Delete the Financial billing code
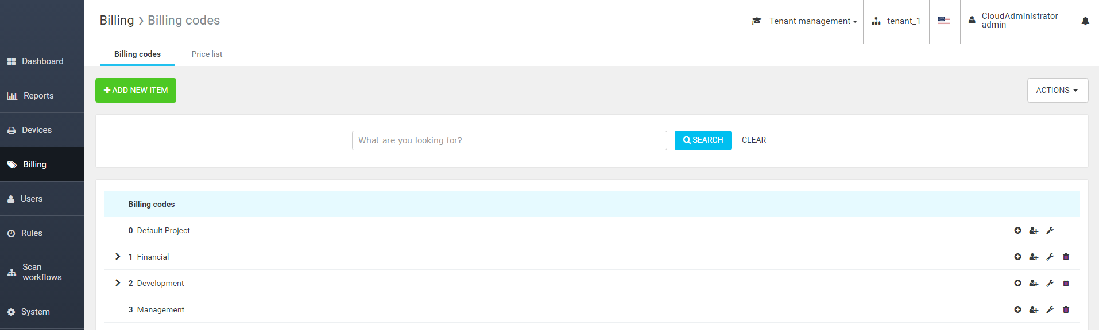 click(x=1066, y=257)
